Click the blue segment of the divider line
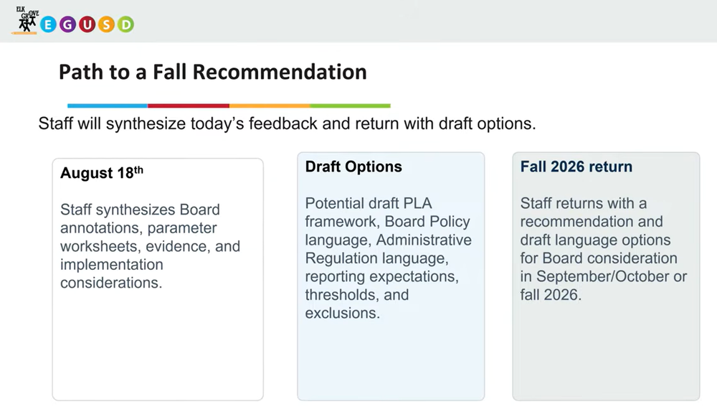 coord(108,106)
